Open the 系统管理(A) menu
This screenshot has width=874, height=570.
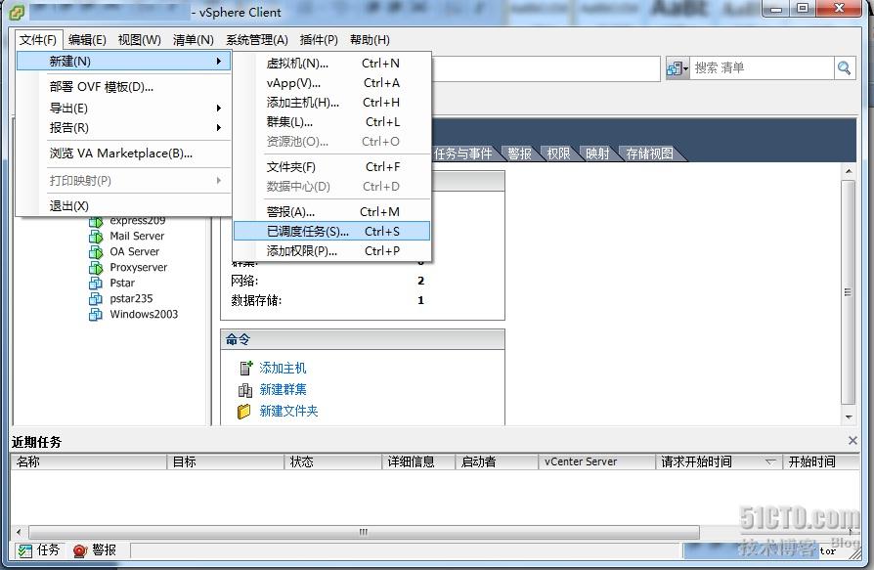[x=257, y=39]
